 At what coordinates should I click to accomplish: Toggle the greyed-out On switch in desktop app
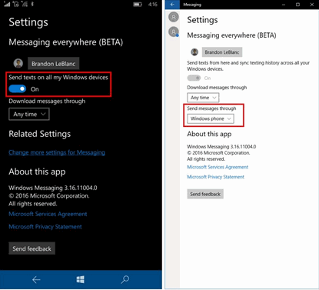click(194, 78)
